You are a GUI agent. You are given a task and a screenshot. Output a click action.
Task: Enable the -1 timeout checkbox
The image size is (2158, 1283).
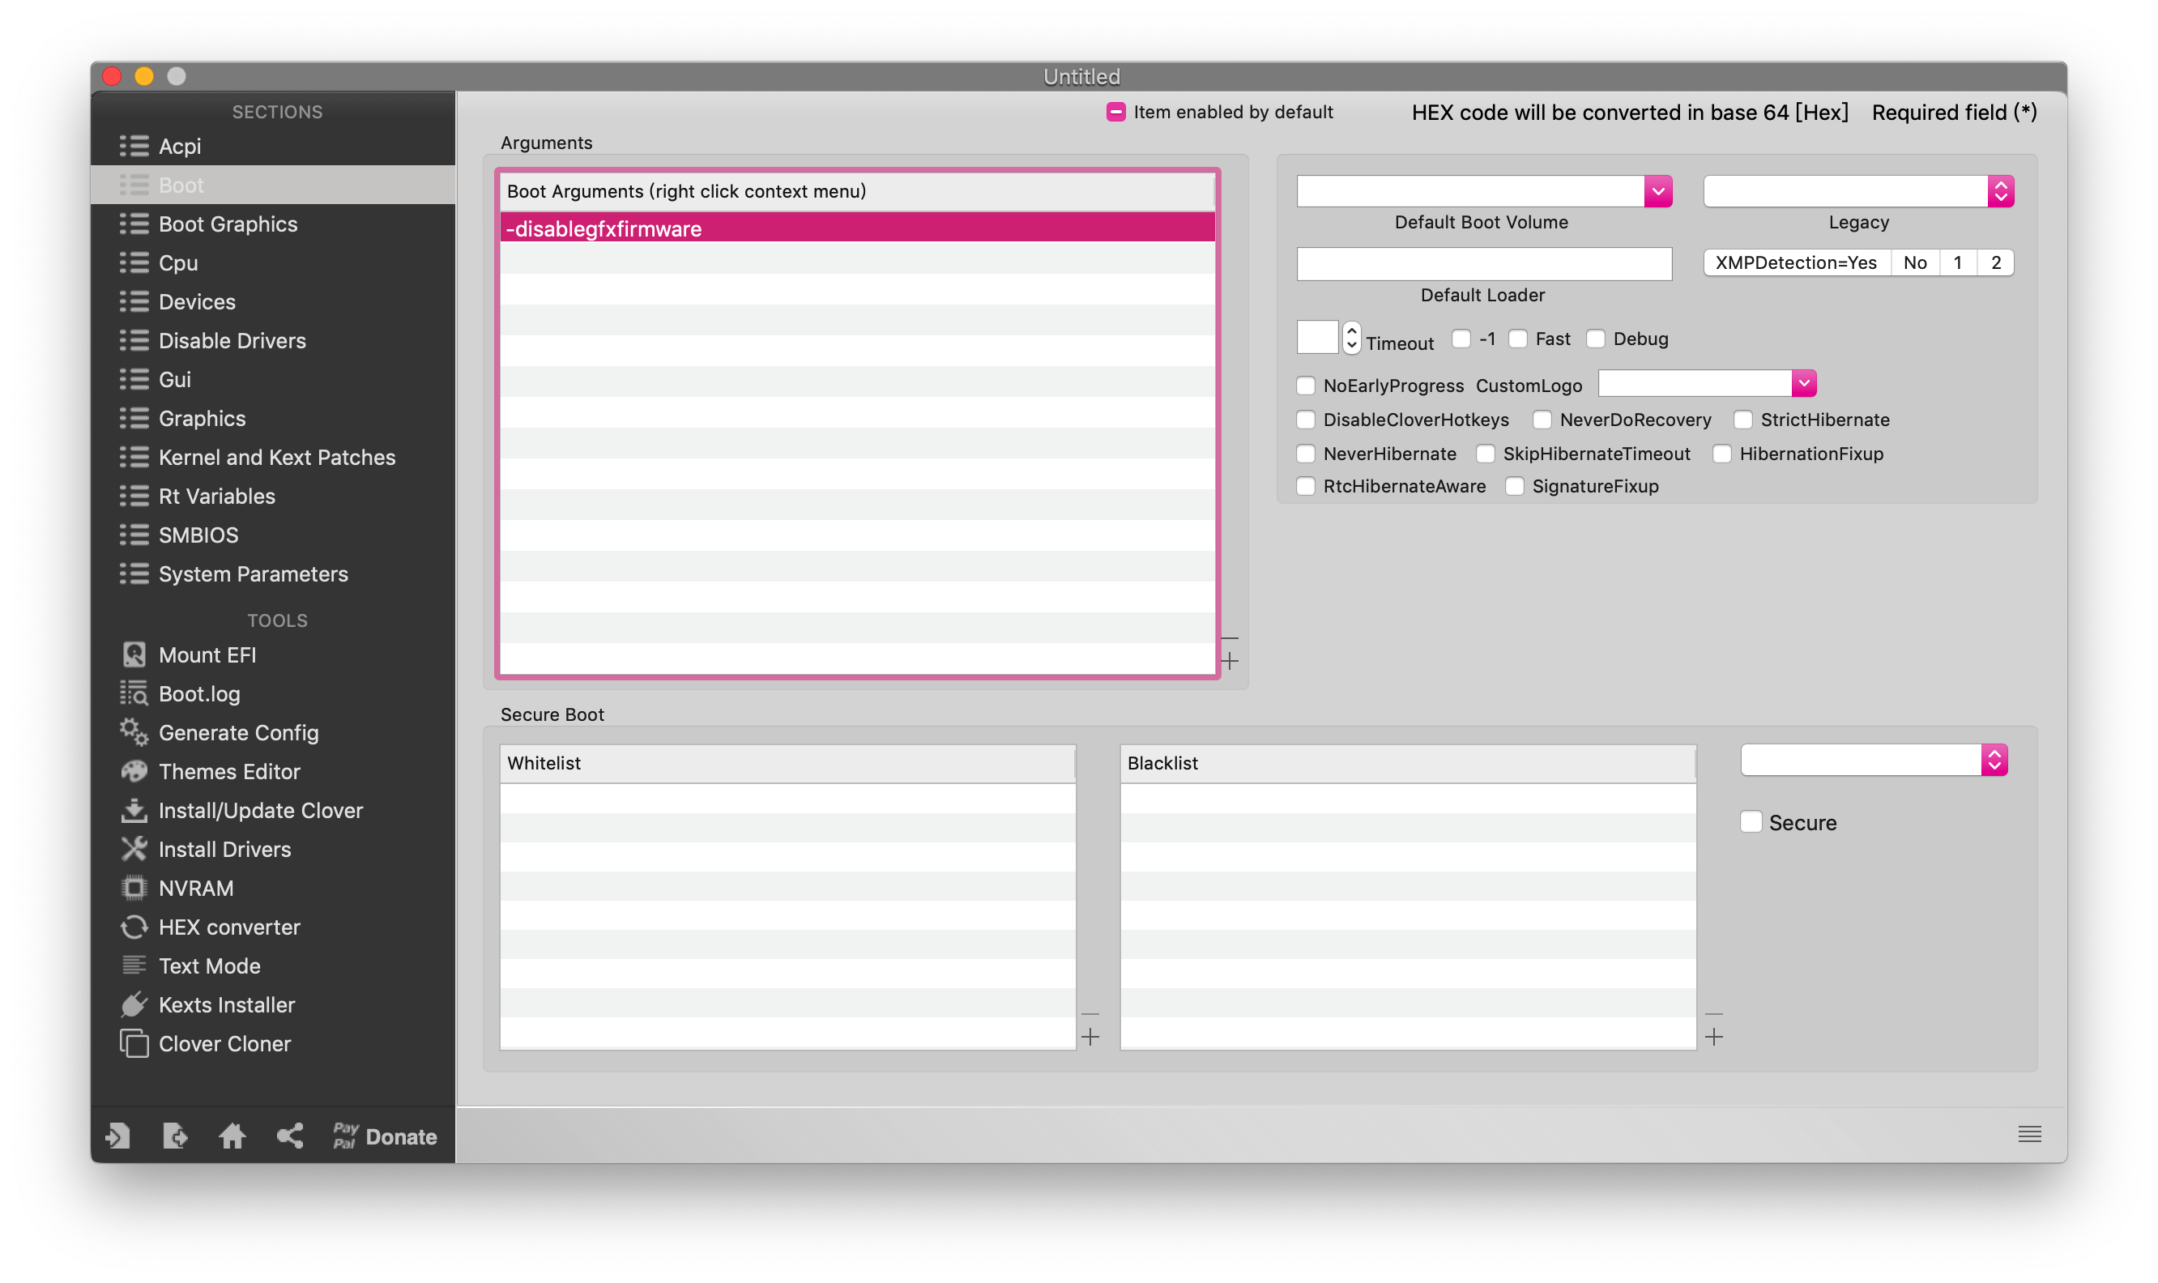click(x=1461, y=338)
